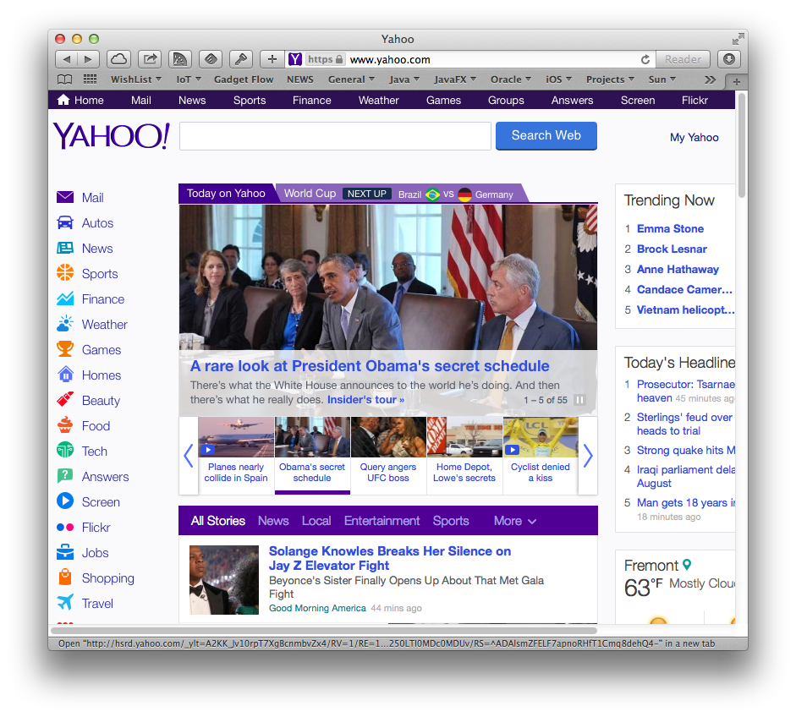Viewport: 796px width, 717px height.
Task: Open the Screen play icon in sidebar
Action: pyautogui.click(x=65, y=501)
